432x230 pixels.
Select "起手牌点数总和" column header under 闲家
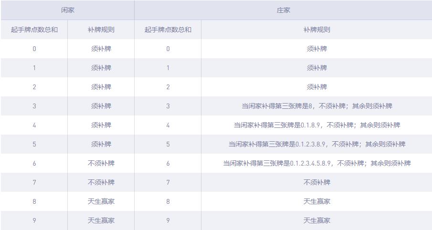[34, 30]
